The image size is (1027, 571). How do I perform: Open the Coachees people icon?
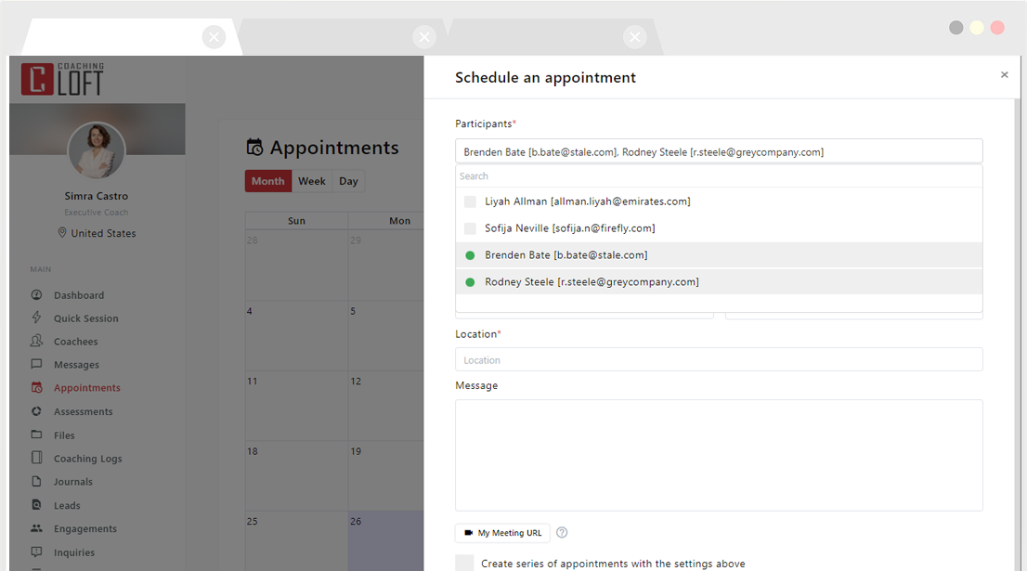click(x=37, y=341)
